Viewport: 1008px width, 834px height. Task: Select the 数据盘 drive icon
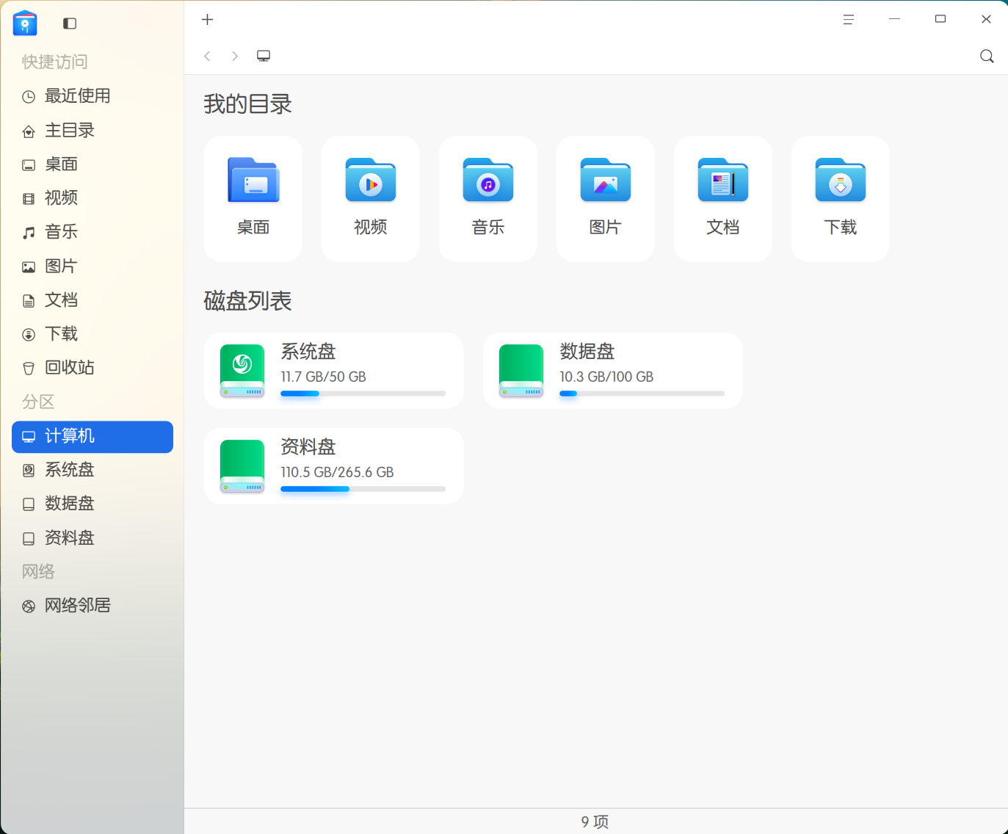pos(521,371)
